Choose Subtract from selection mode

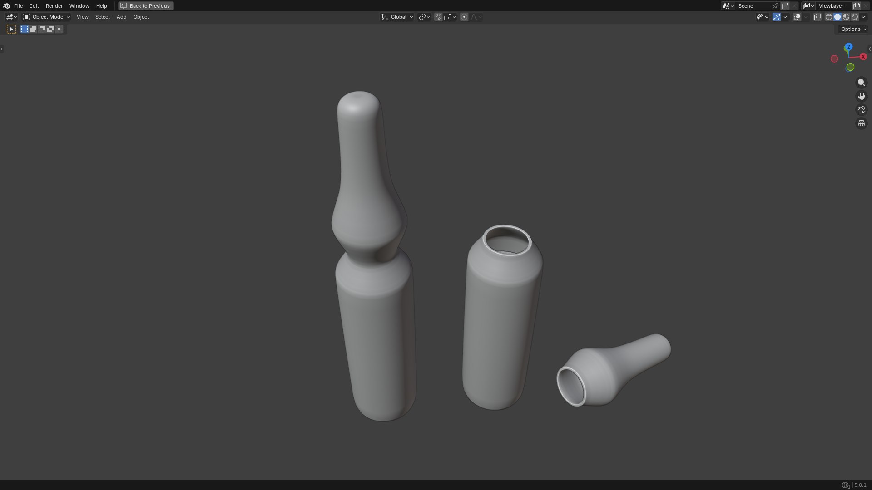(x=42, y=29)
